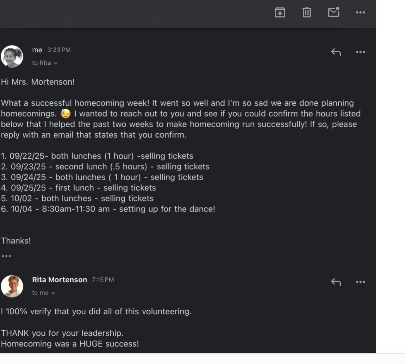405x364 pixels.
Task: Reply to Rita Mortenson's message
Action: click(x=336, y=282)
